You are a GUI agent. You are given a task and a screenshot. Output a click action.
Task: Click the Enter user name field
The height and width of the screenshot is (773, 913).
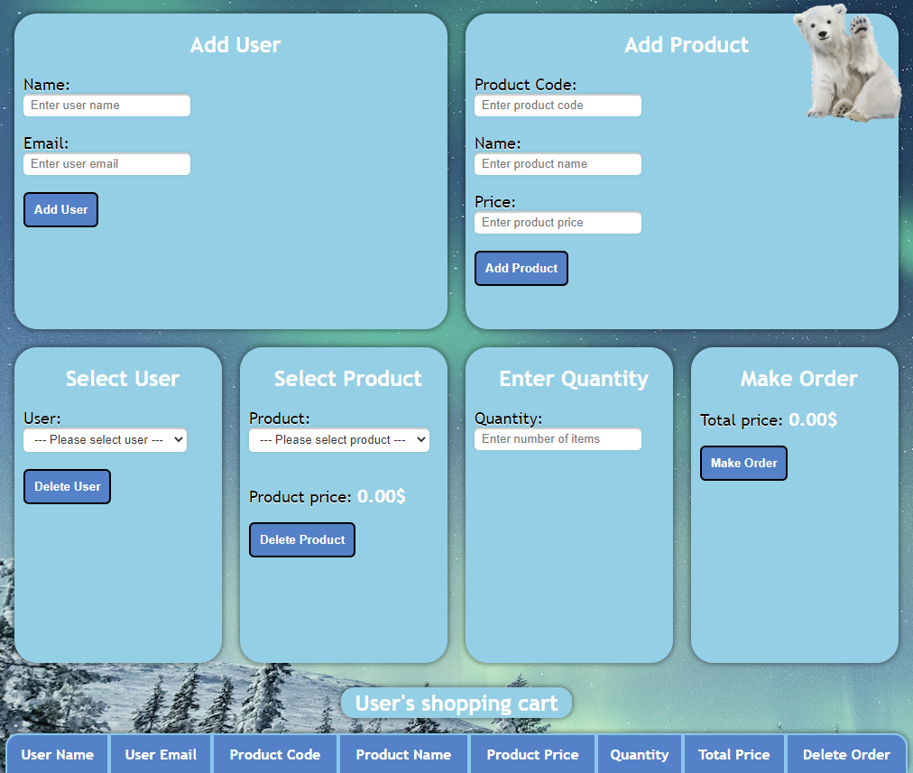click(106, 106)
